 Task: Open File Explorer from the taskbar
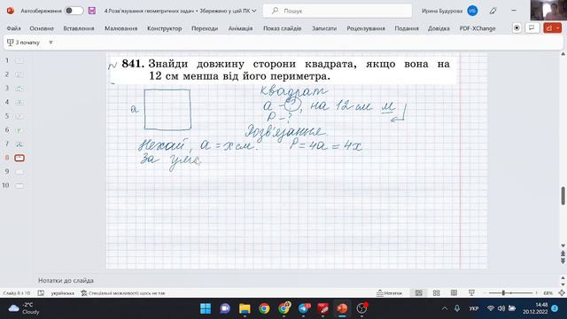tap(245, 308)
